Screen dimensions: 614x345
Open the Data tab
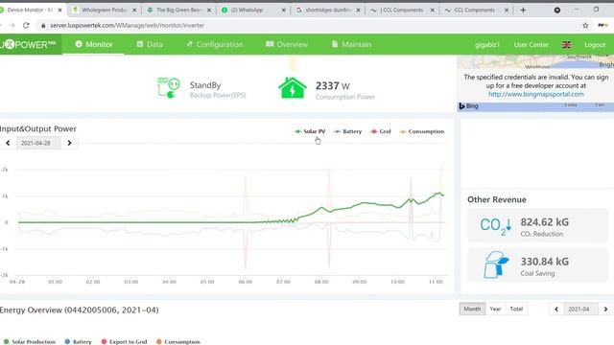pyautogui.click(x=150, y=44)
